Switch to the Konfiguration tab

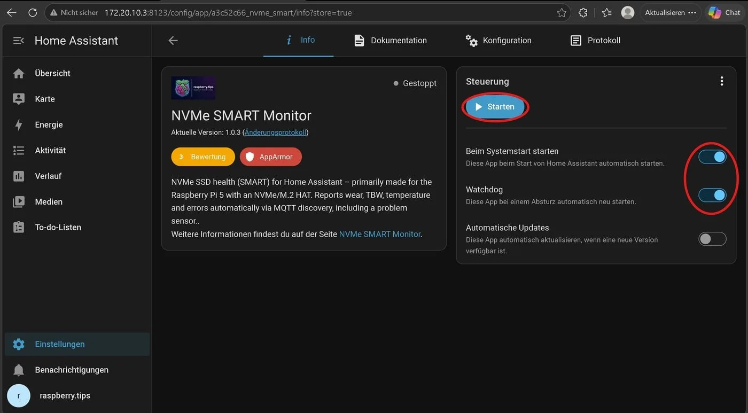(x=498, y=41)
